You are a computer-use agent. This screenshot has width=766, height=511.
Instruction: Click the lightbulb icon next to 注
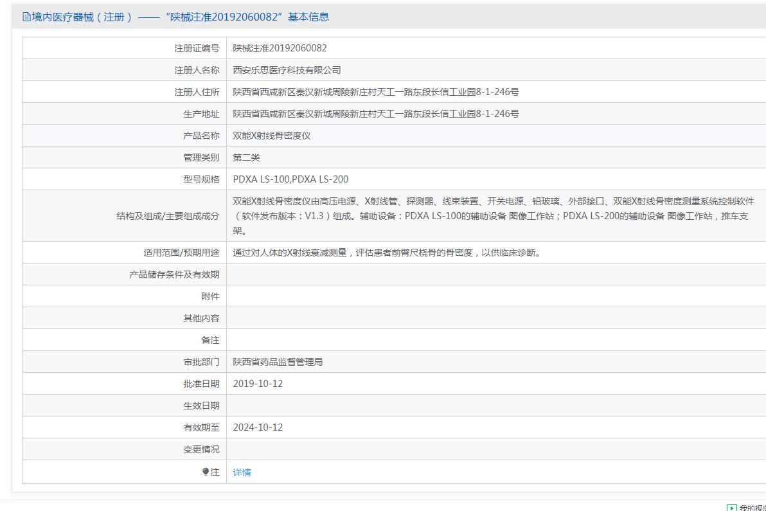pyautogui.click(x=206, y=472)
